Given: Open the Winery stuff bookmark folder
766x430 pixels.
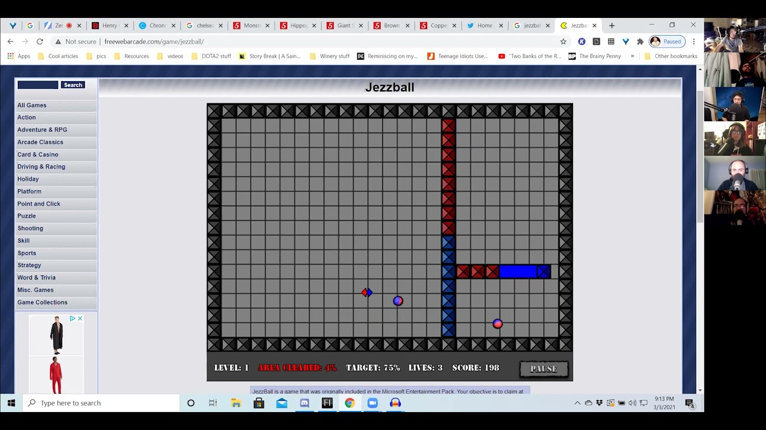Looking at the screenshot, I should coord(329,56).
